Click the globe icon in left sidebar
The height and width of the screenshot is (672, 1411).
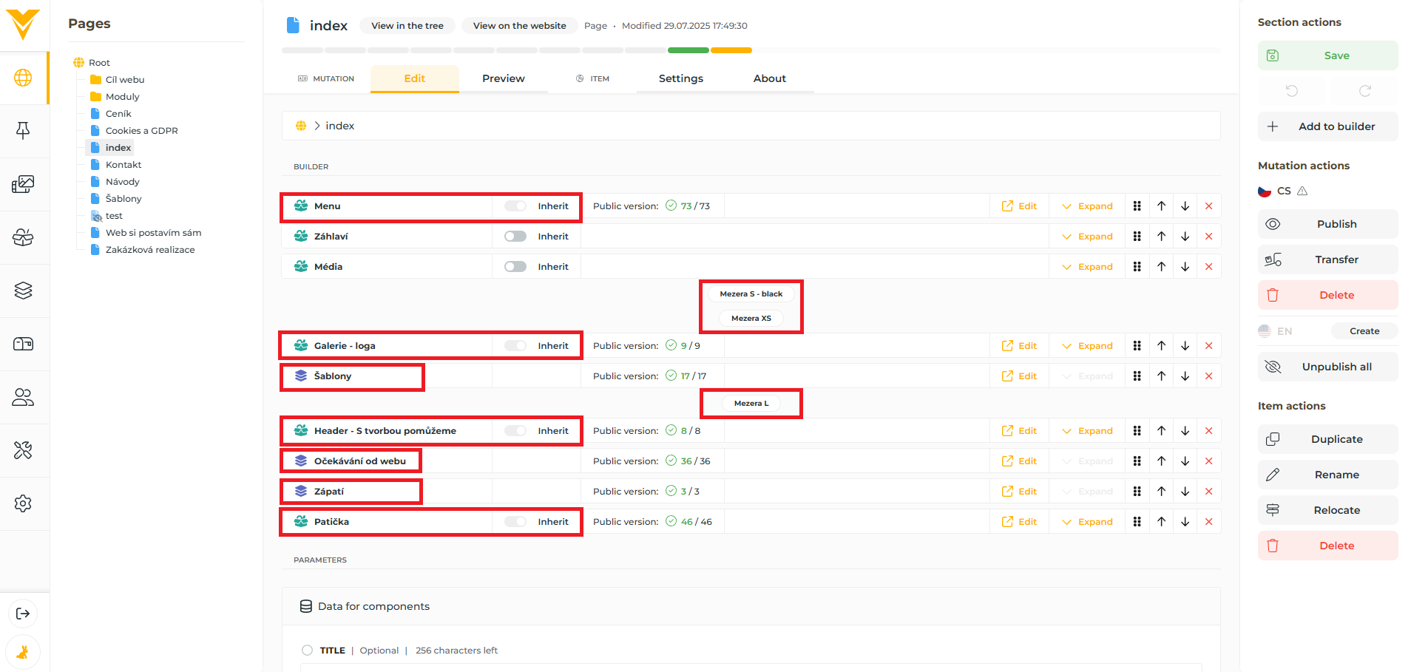(x=23, y=78)
